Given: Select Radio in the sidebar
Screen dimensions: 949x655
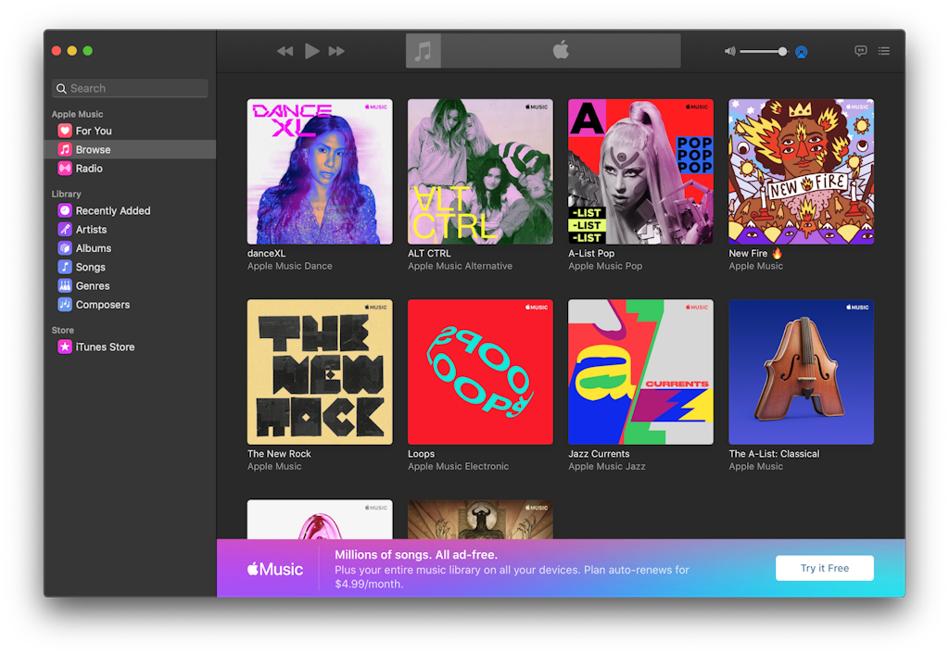Looking at the screenshot, I should [89, 169].
